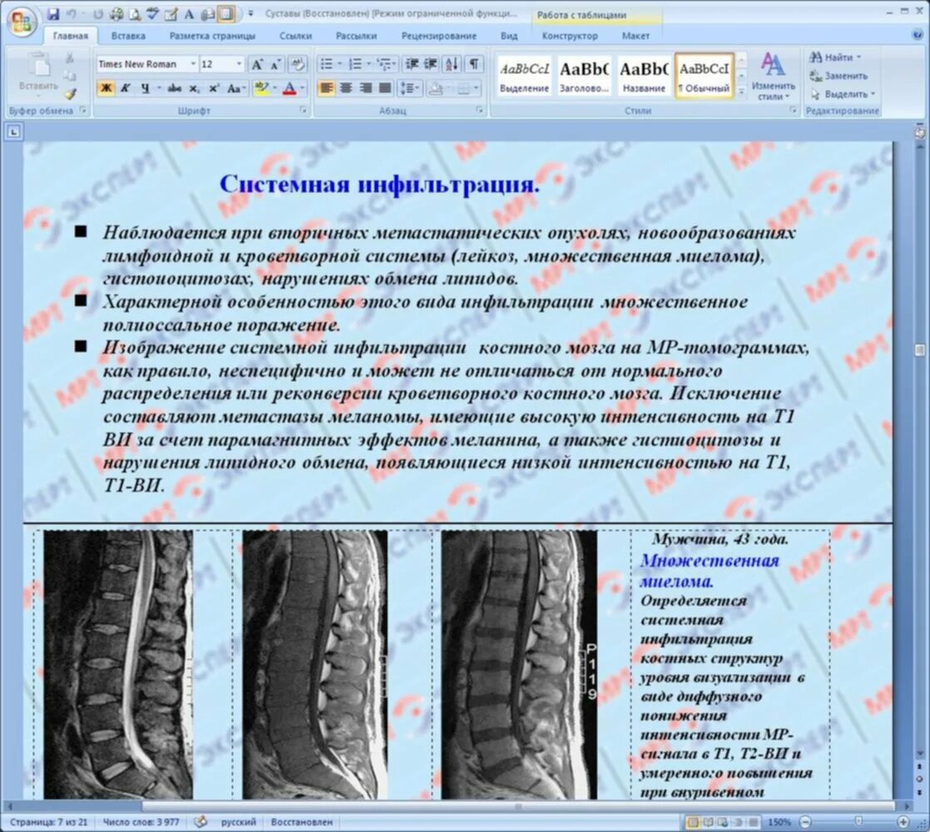Open the font color dropdown arrow
Image resolution: width=930 pixels, height=832 pixels.
(303, 88)
